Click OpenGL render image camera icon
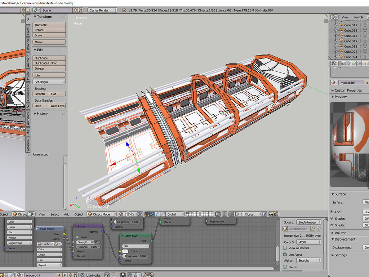The width and height of the screenshot is (369, 277). click(x=271, y=214)
